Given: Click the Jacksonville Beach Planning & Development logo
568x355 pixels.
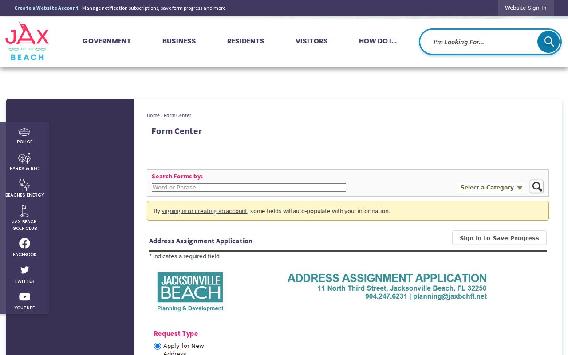Looking at the screenshot, I should coord(190,292).
